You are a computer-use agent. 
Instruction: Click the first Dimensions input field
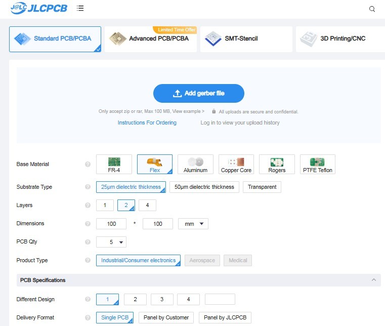111,224
